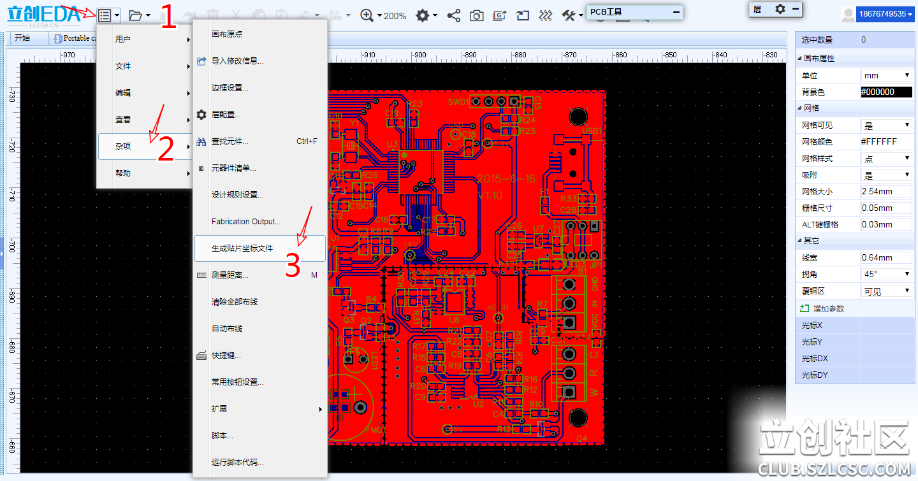Click the 增加参数 button
918x481 pixels.
(823, 308)
